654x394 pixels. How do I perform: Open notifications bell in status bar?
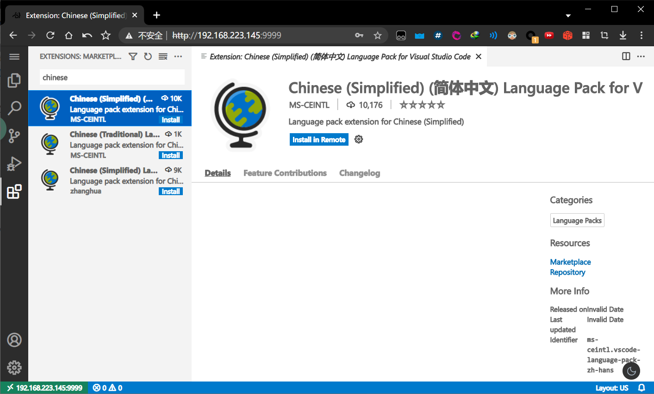(642, 388)
